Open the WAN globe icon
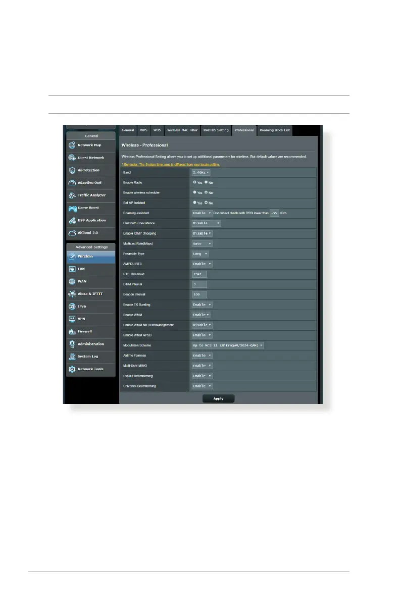The height and width of the screenshot is (604, 401). tap(72, 282)
